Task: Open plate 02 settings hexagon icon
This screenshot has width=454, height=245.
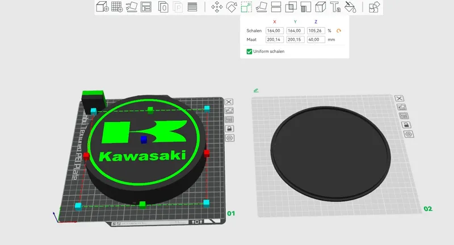Action: tap(409, 134)
